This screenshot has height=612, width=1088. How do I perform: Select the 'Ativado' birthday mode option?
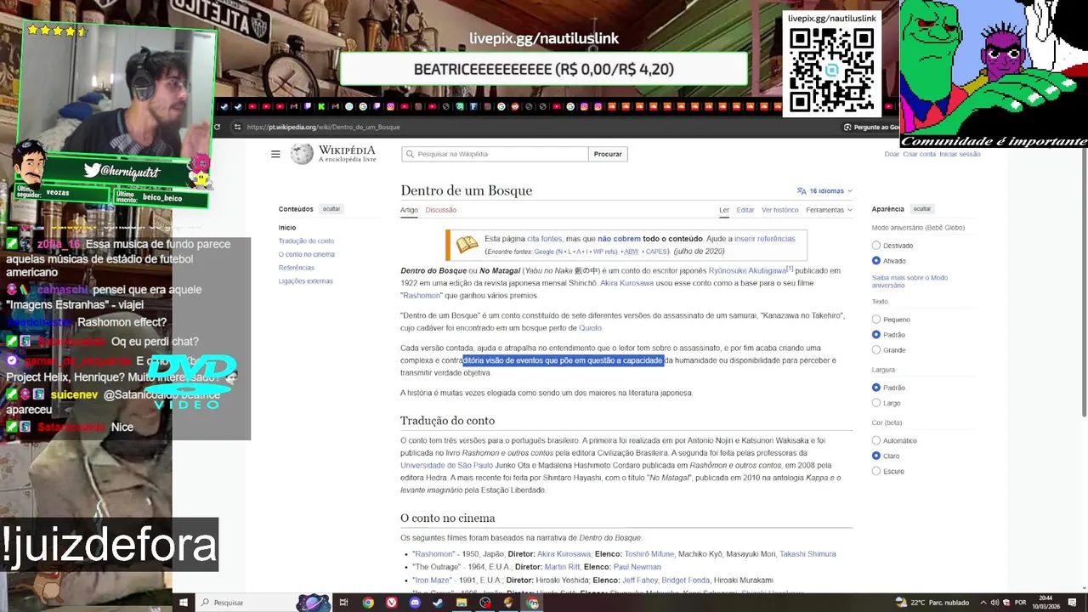(876, 261)
